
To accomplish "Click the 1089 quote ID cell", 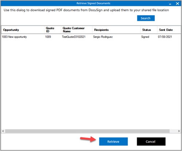I will [x=48, y=37].
